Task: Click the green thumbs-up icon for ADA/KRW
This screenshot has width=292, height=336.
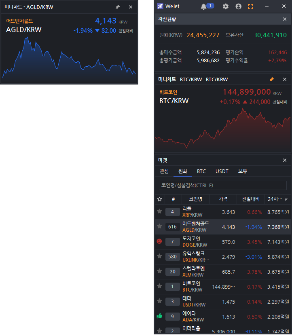Action: (159, 316)
